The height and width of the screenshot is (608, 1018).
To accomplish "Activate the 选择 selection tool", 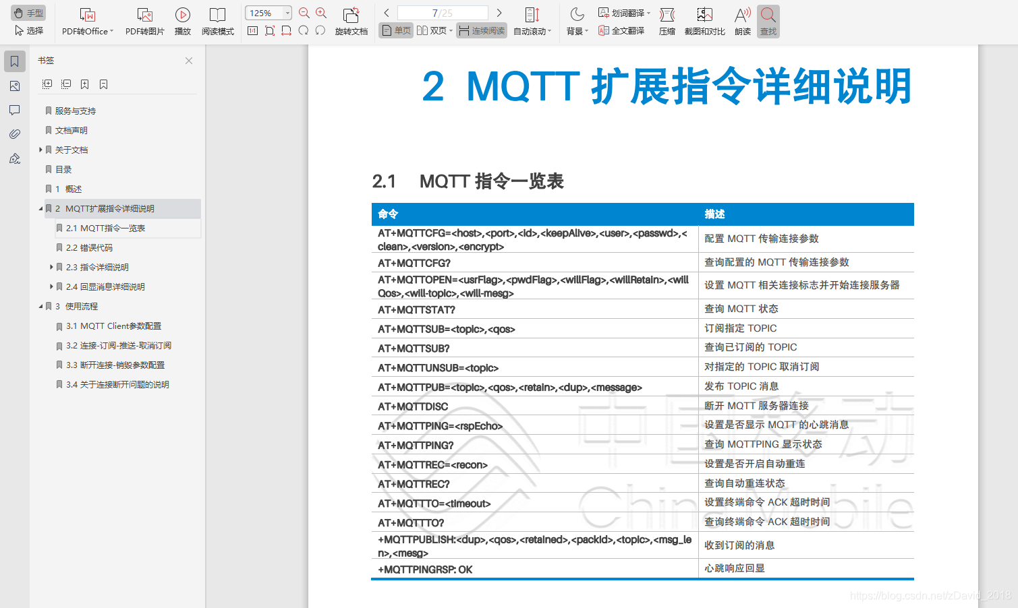I will pos(28,30).
